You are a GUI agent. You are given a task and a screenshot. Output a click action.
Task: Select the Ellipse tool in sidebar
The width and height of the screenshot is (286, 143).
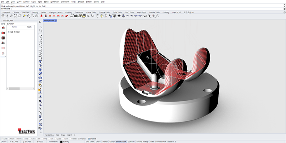(40, 42)
